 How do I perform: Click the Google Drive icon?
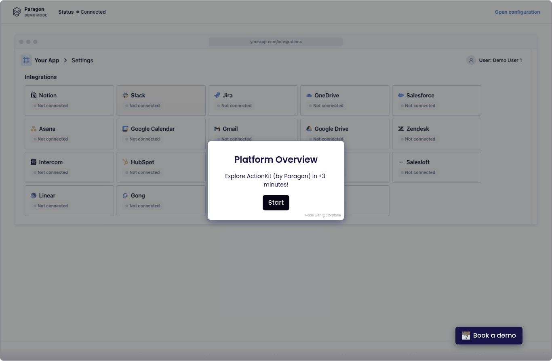[x=309, y=129]
